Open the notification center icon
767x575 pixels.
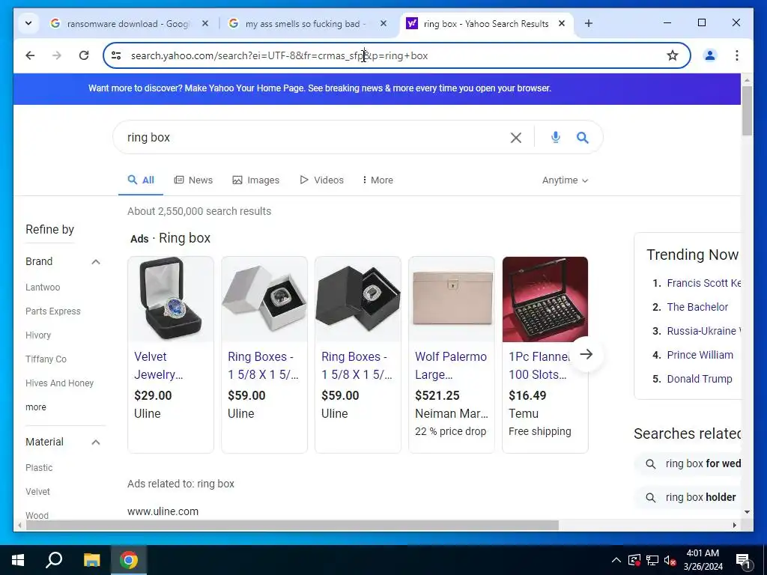click(743, 560)
